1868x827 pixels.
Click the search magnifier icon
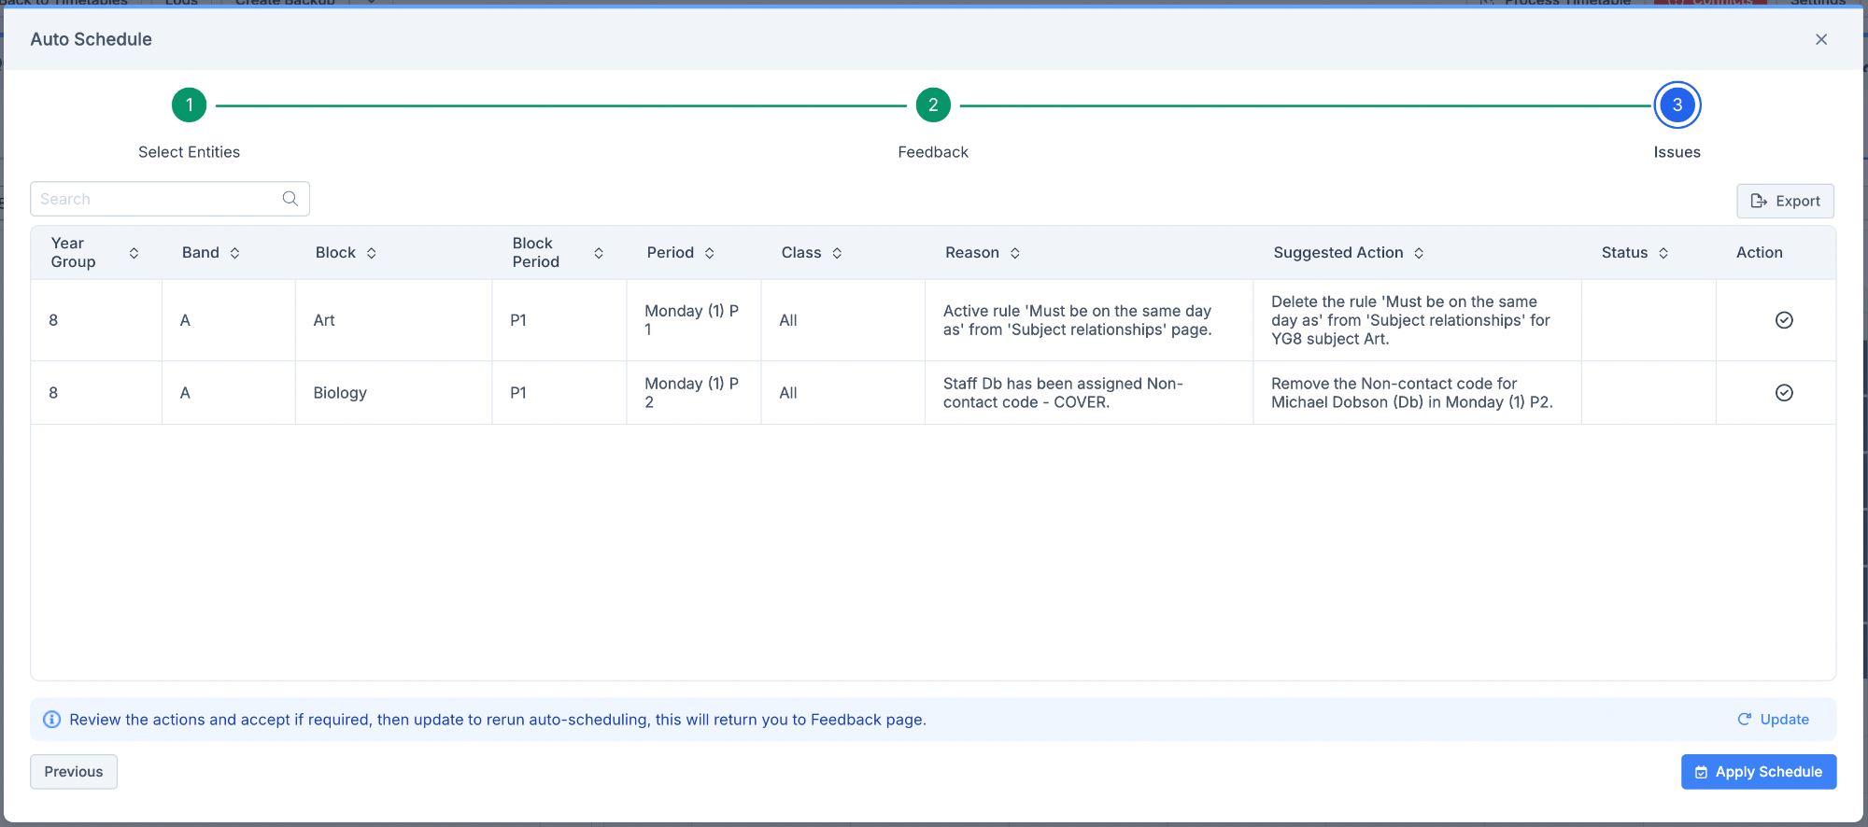click(x=290, y=199)
